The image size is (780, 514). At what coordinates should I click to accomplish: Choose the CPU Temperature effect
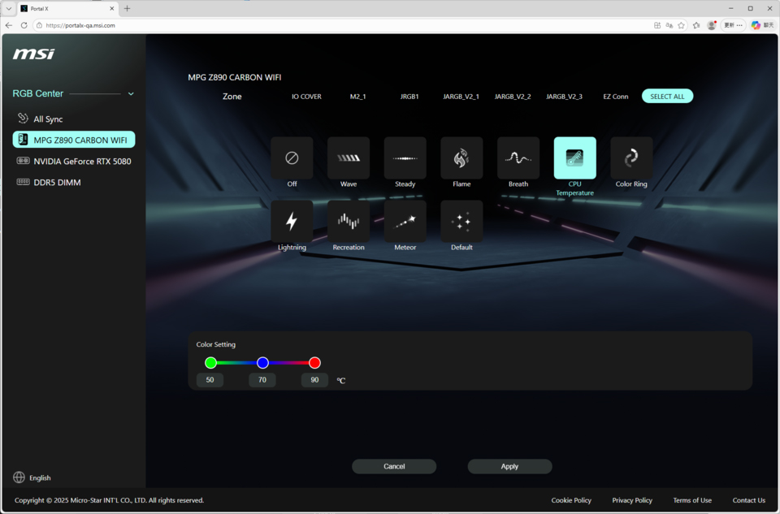point(575,158)
